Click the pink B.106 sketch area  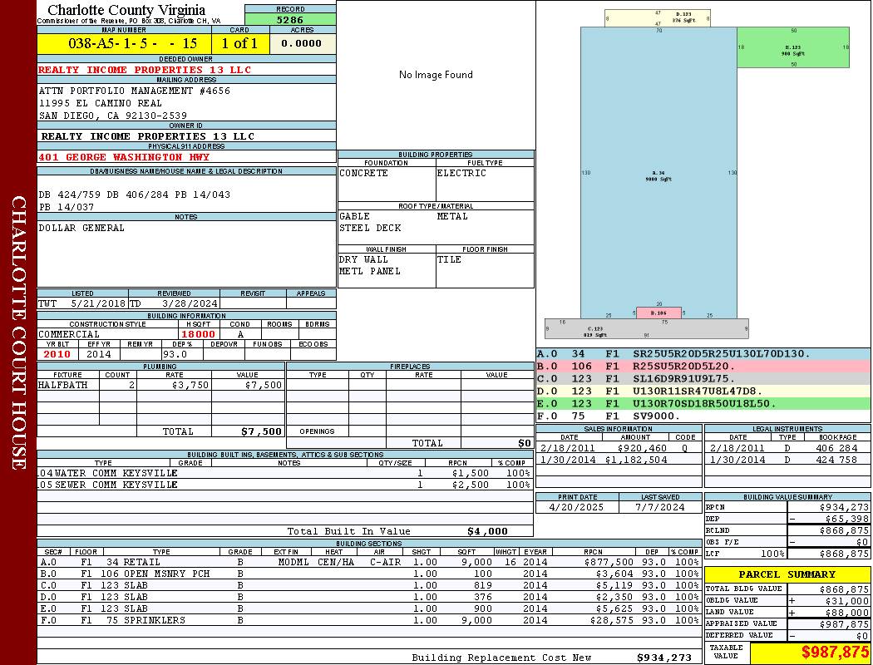[x=658, y=313]
